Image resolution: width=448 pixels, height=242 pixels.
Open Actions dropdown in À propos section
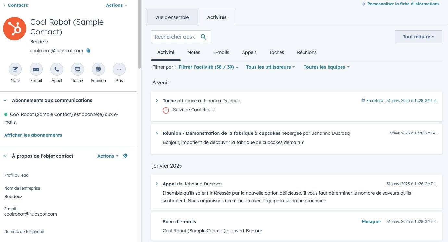[x=108, y=156]
